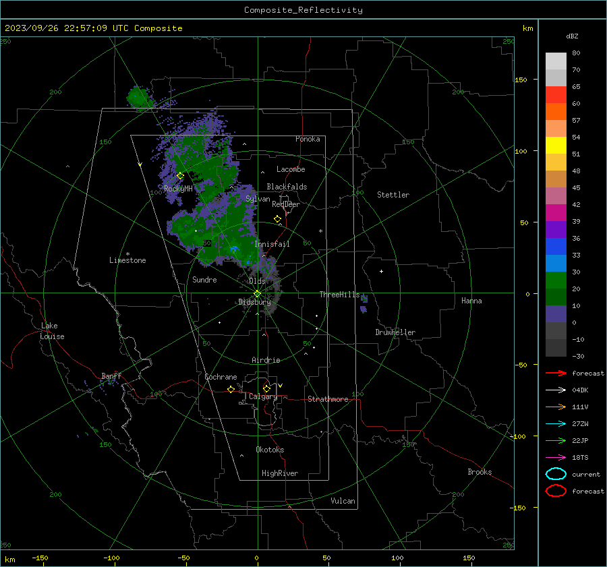Click the Okotoks label
Image resolution: width=607 pixels, height=567 pixels.
pos(270,450)
